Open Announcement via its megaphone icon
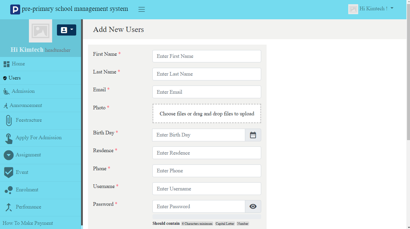This screenshot has width=410, height=229. coord(6,105)
